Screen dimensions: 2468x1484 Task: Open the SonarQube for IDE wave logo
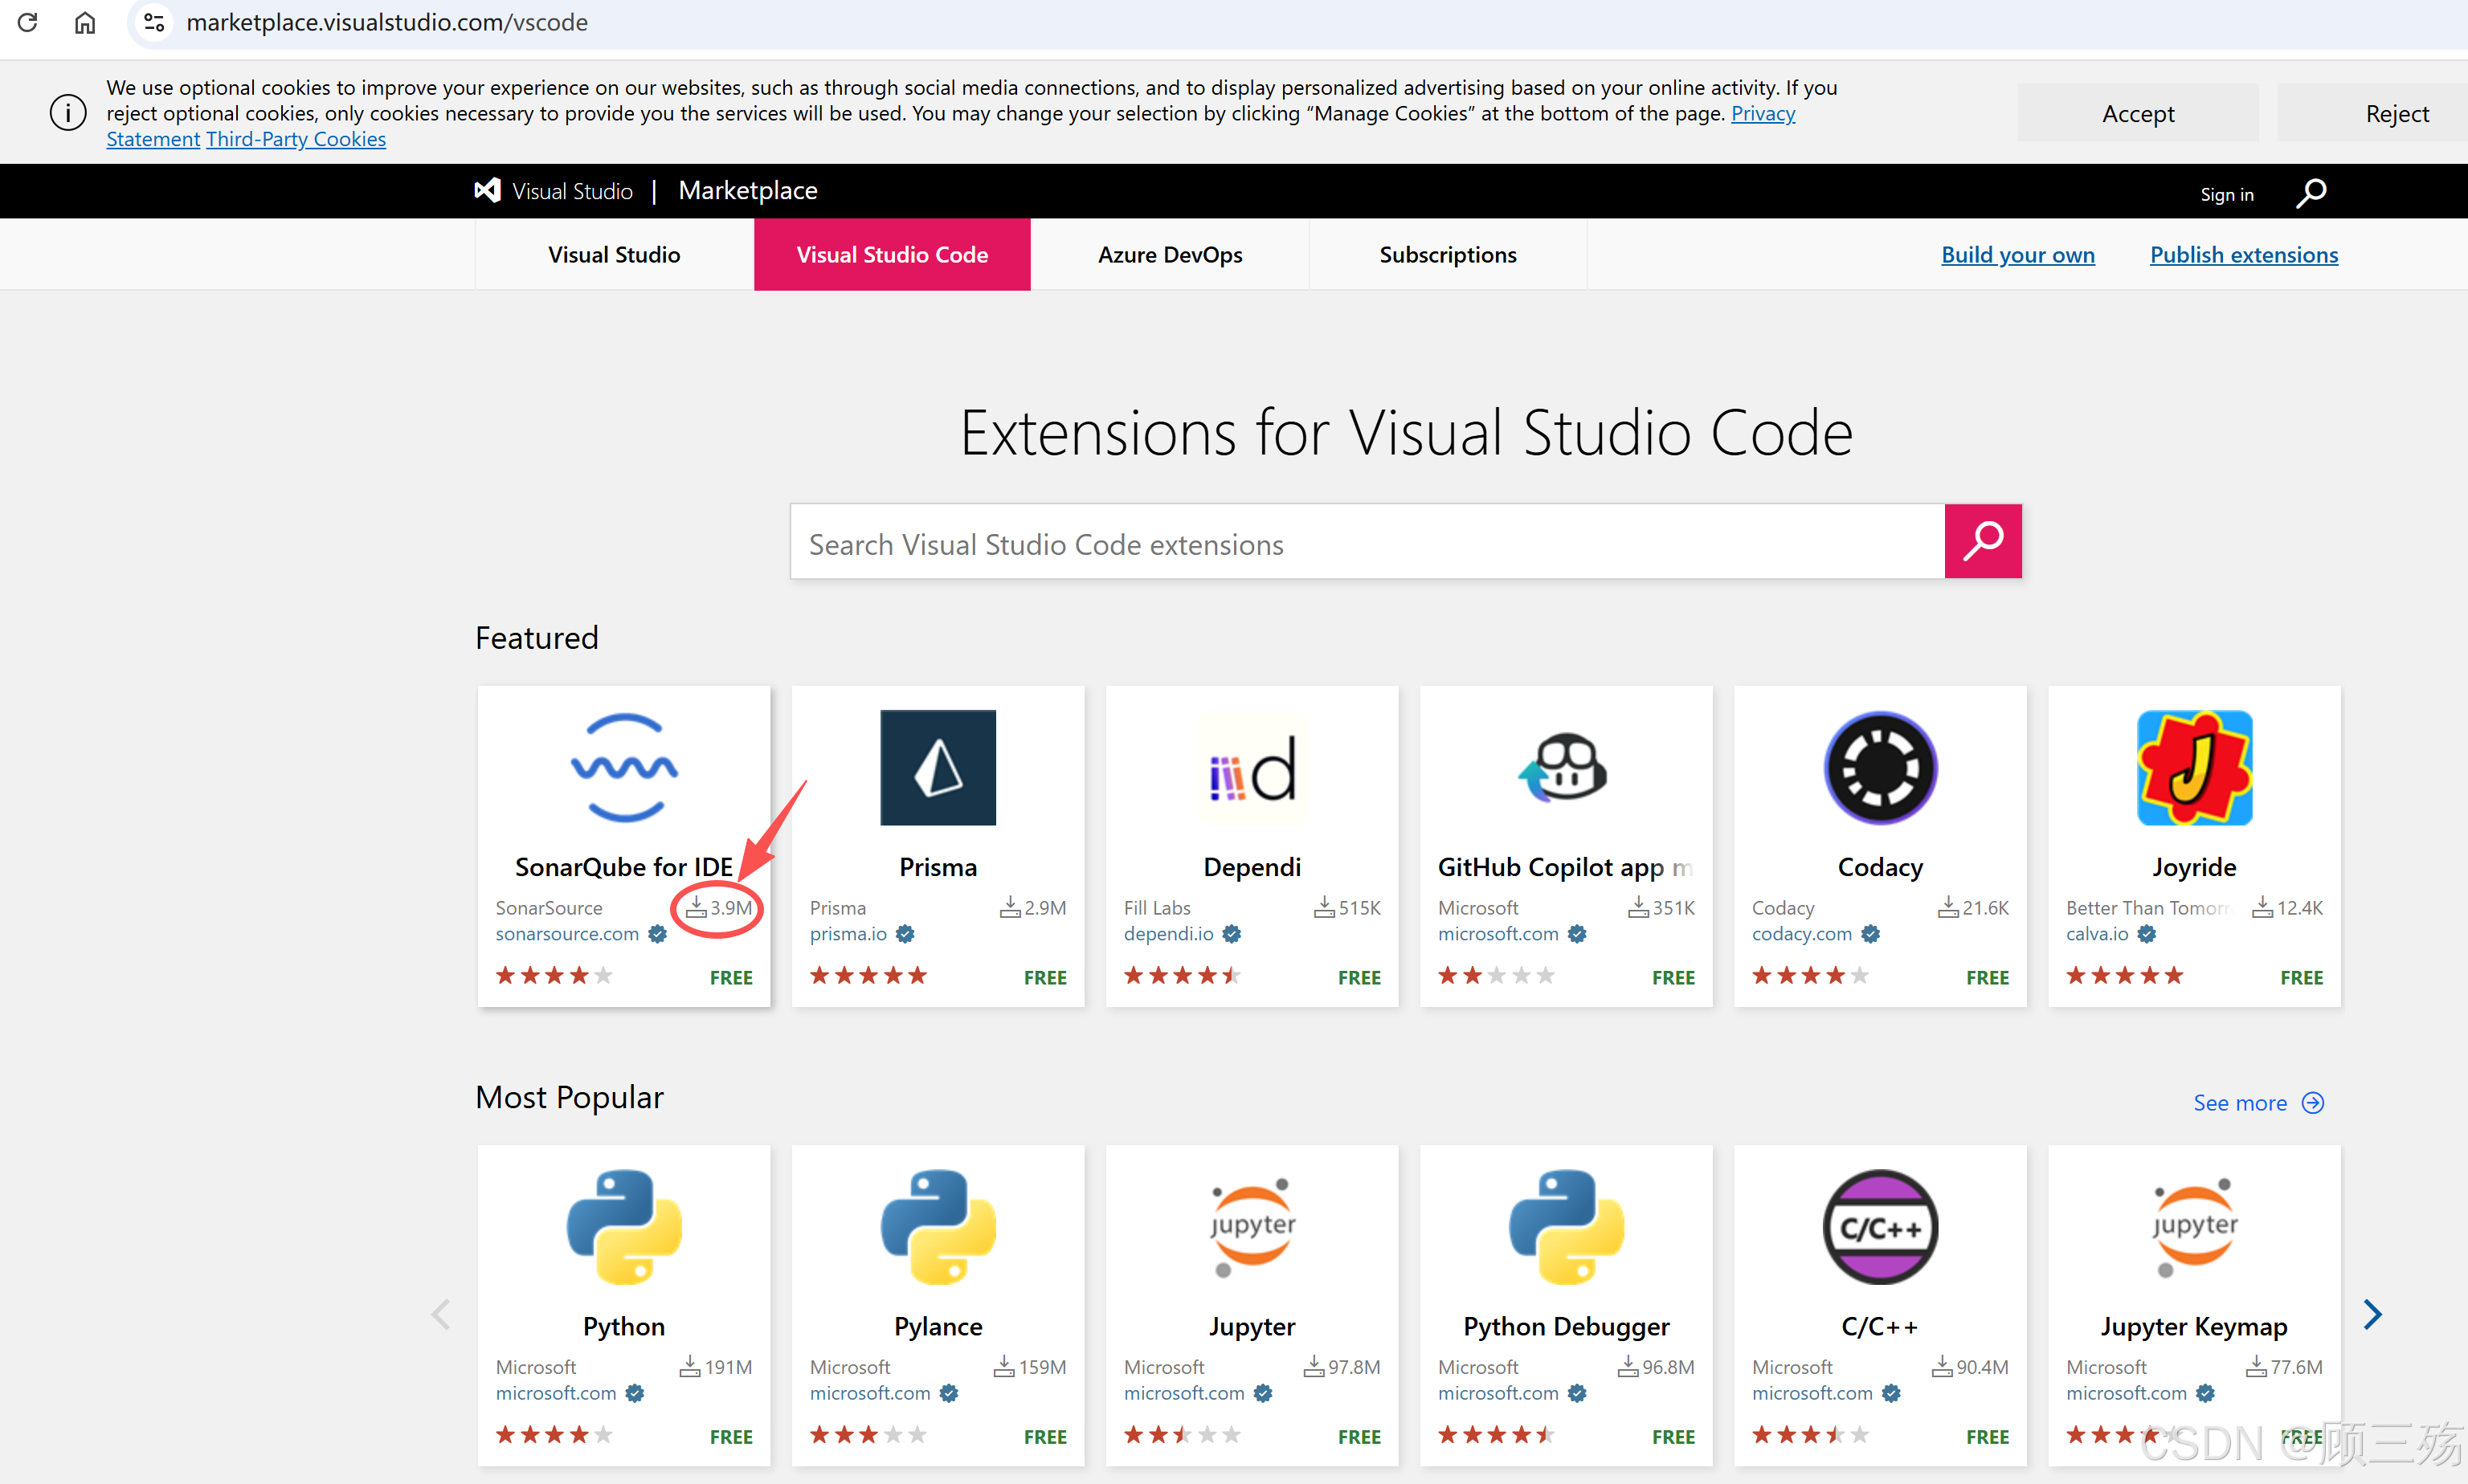pyautogui.click(x=623, y=767)
